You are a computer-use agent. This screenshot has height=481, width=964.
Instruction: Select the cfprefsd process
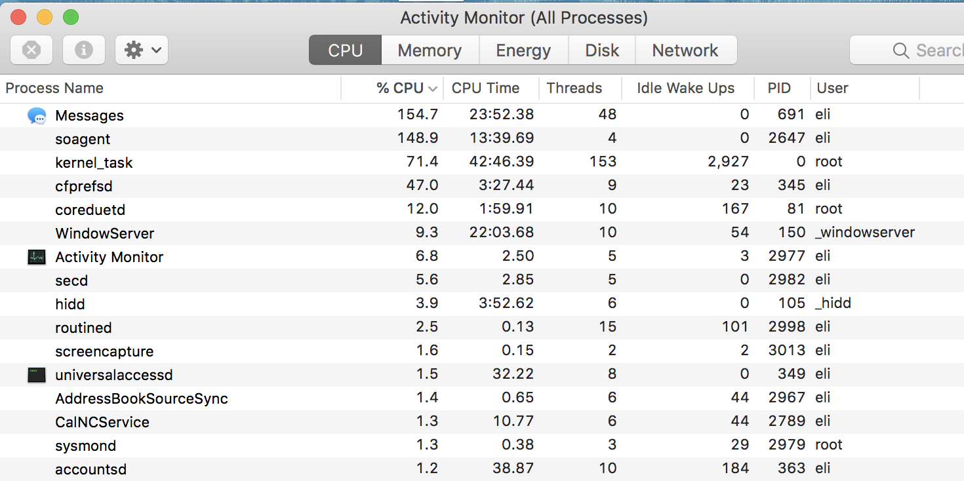click(84, 186)
